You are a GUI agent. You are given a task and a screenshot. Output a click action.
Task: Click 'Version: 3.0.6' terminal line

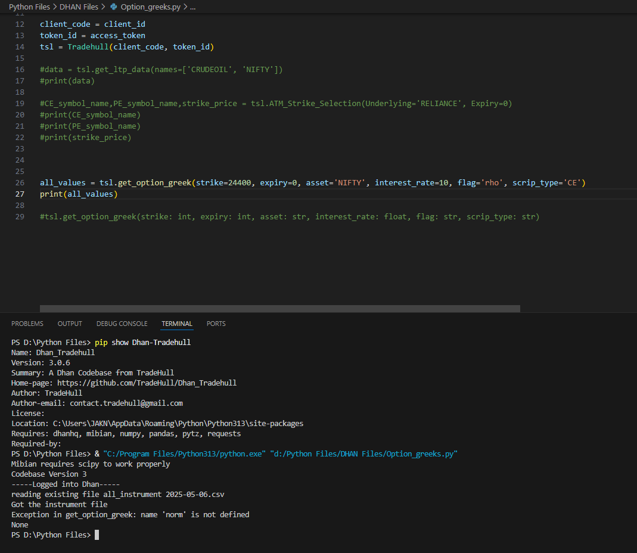pyautogui.click(x=41, y=362)
